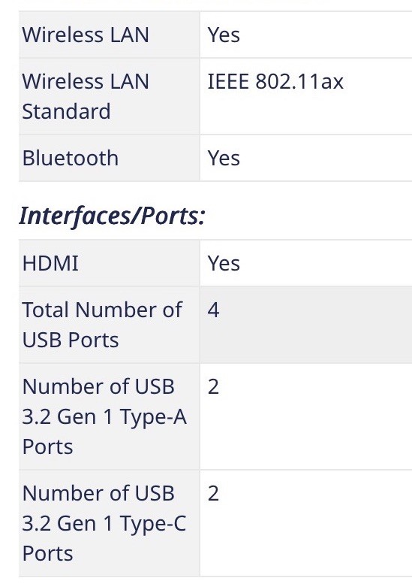412x584 pixels.
Task: Click the Wireless LAN label cell
Action: point(110,35)
